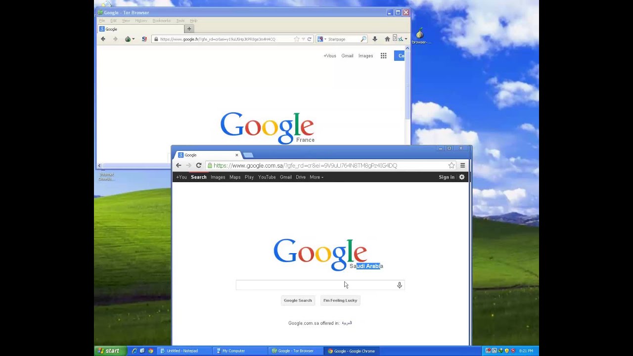Click +Vous link on Google France
This screenshot has width=633, height=356.
coord(330,56)
